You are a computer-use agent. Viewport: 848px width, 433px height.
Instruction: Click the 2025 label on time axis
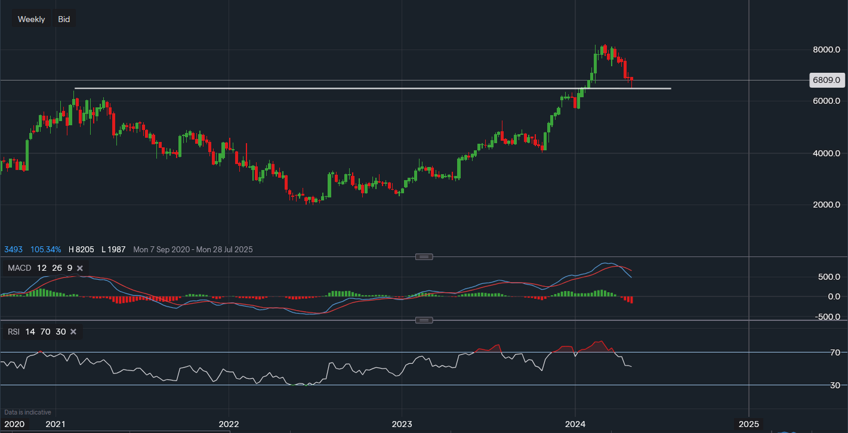(x=748, y=424)
